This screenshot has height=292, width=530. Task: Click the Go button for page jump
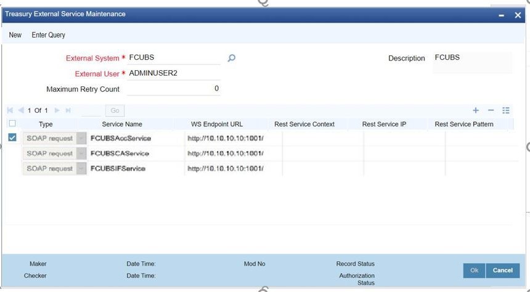tap(115, 110)
